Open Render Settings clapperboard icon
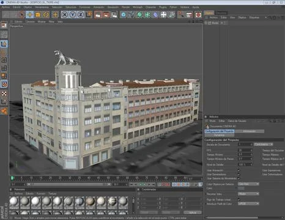 coord(114,15)
